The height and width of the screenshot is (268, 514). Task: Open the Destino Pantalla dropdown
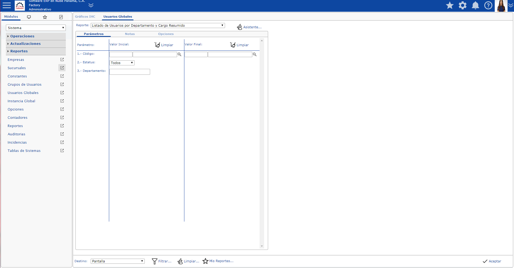pyautogui.click(x=118, y=261)
